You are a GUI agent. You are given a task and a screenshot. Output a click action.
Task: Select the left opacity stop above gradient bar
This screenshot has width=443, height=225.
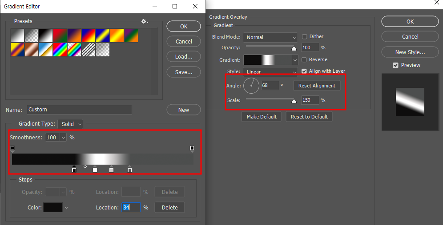12,149
